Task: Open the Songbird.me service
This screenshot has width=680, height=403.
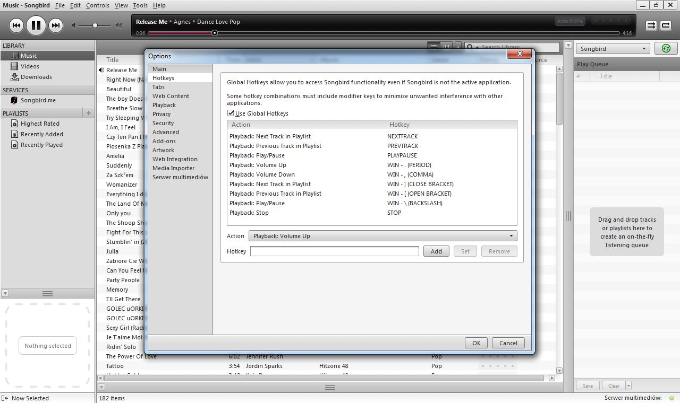Action: pyautogui.click(x=47, y=100)
